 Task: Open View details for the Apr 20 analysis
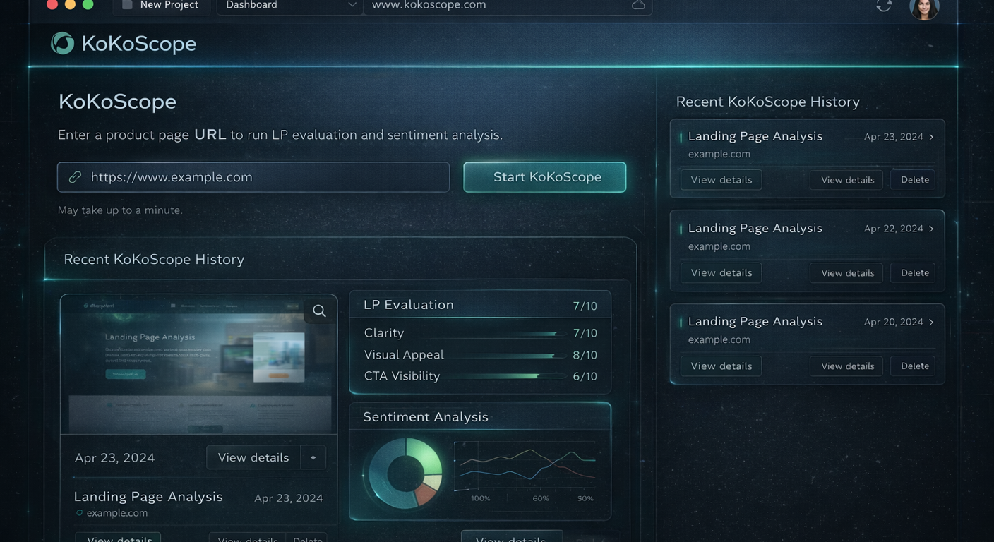(721, 366)
